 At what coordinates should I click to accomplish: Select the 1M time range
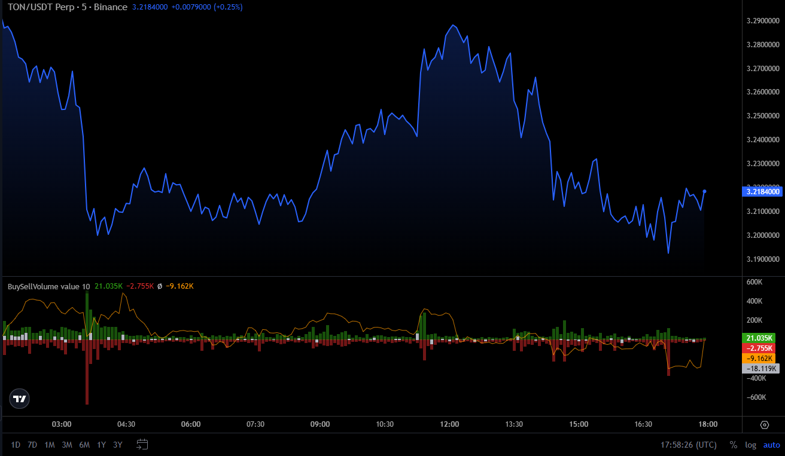[x=50, y=445]
